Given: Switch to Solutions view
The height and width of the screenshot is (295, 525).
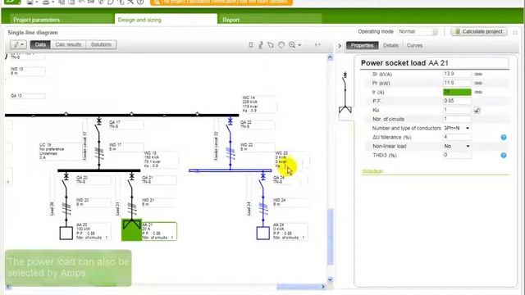Looking at the screenshot, I should (101, 44).
